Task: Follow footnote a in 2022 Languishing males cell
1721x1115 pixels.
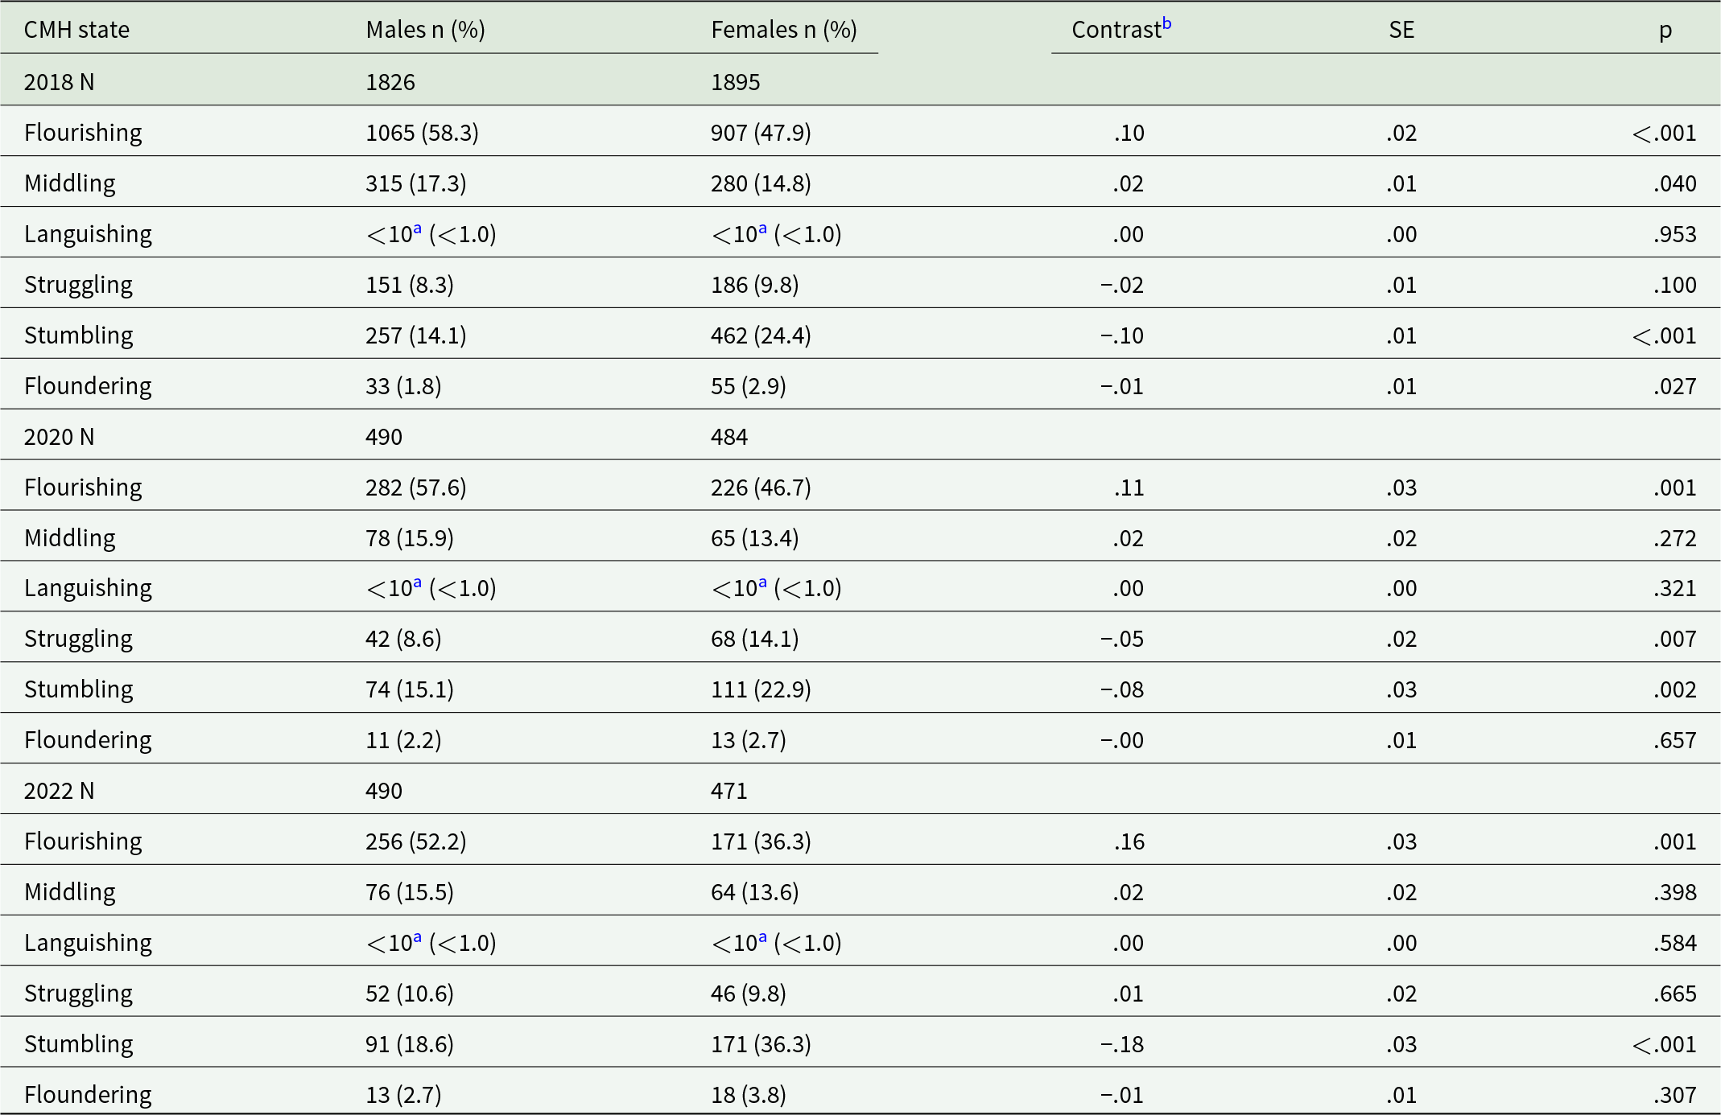Action: pos(417,937)
